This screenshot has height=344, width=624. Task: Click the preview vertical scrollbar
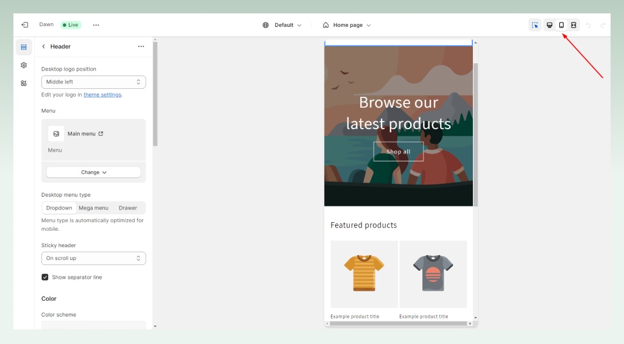click(x=475, y=135)
